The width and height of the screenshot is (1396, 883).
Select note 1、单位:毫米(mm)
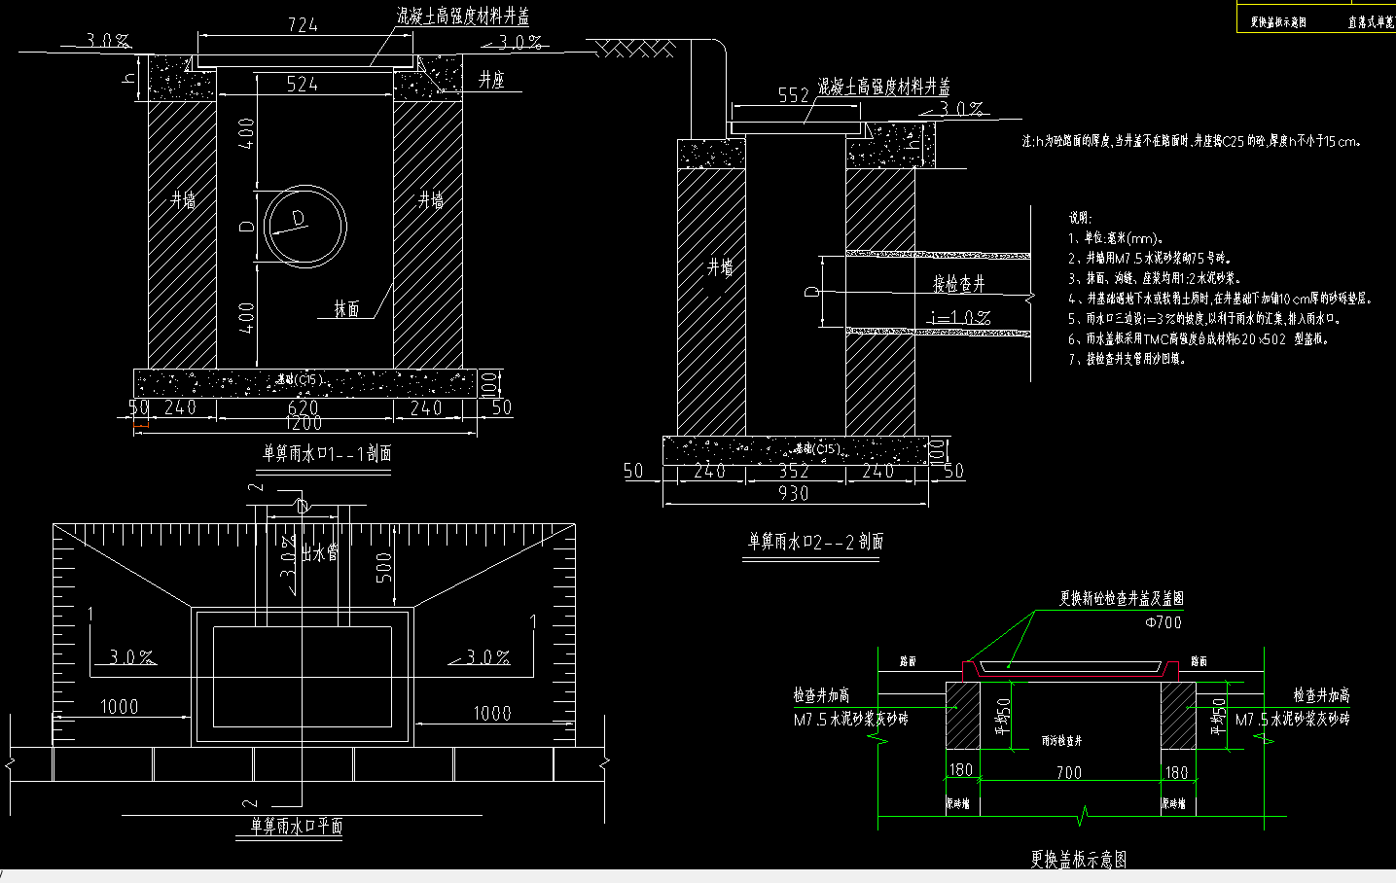[x=1117, y=238]
